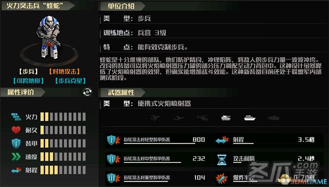Viewport: 329px width, 187px height.
Task: Open the 单位介绍 section header
Action: 123,6
